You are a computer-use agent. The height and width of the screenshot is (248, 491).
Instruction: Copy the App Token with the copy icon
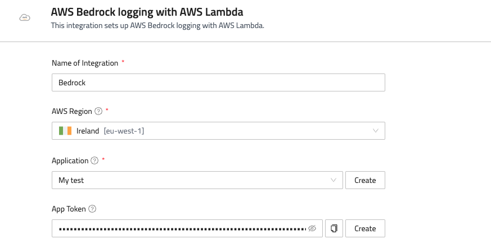point(334,228)
